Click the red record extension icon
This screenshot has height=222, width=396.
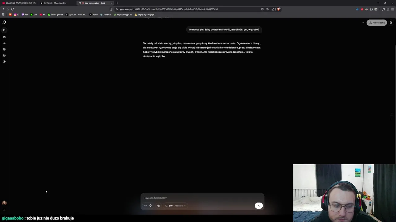point(362,9)
